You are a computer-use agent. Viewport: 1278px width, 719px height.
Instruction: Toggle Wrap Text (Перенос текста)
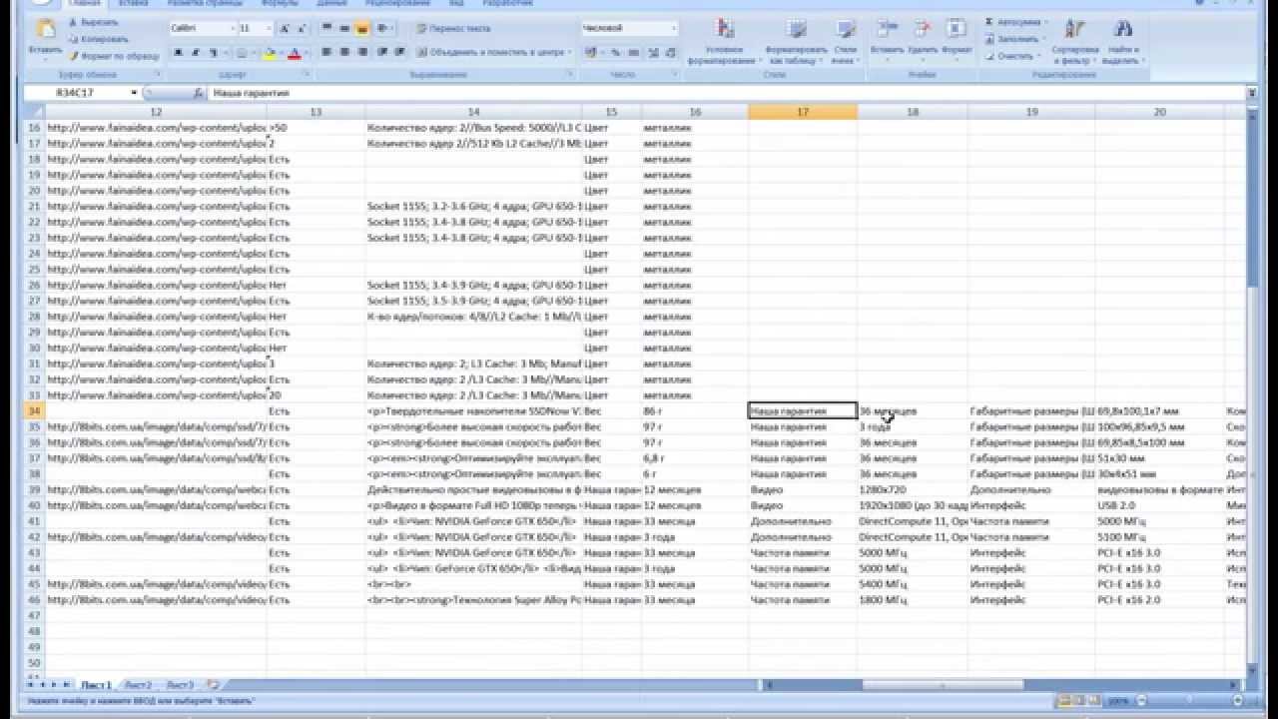(453, 29)
